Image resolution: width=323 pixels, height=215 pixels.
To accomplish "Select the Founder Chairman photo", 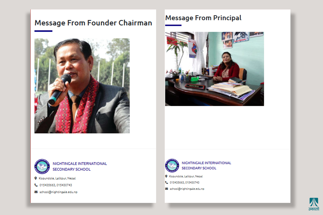I will point(82,86).
